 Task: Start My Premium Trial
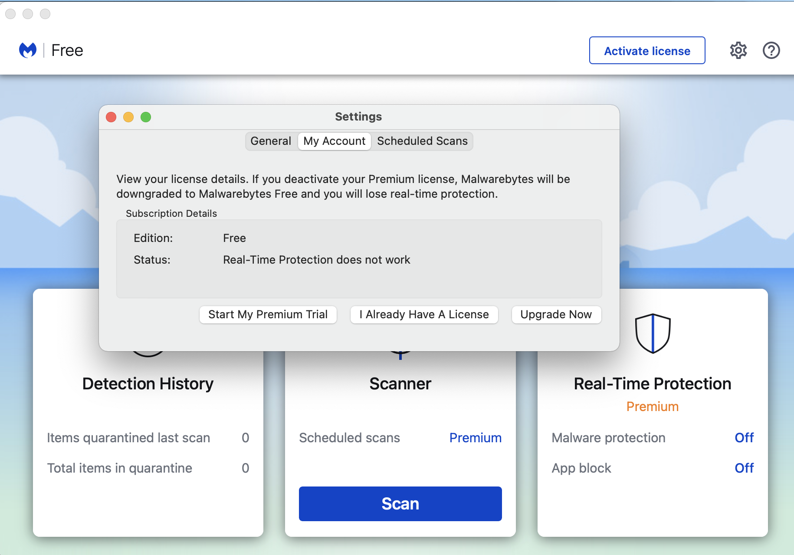click(x=268, y=314)
